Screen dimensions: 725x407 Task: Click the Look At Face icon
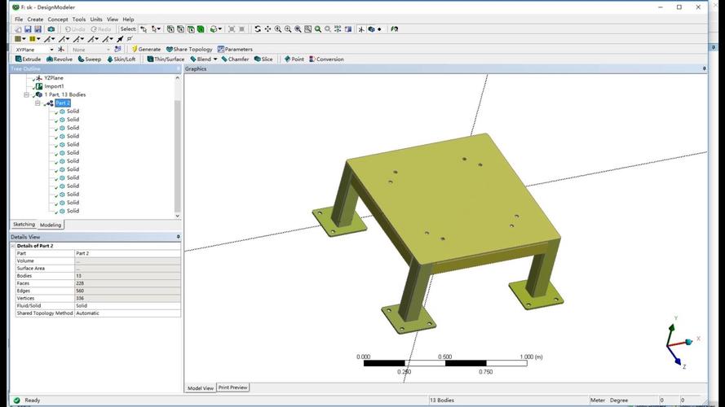coord(348,29)
